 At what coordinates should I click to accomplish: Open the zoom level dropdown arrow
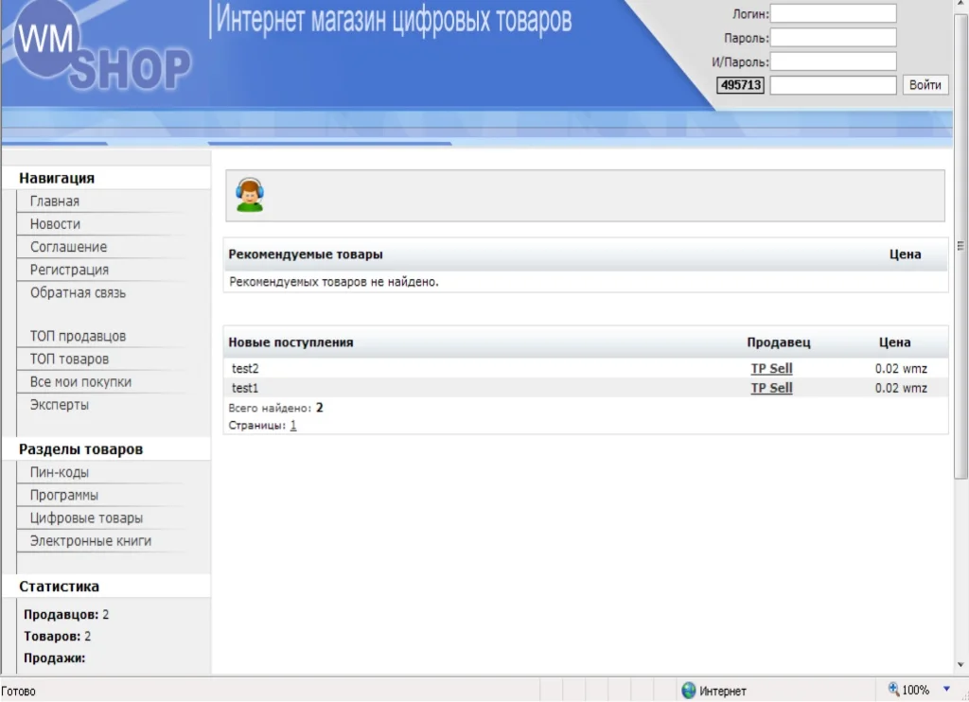point(946,690)
